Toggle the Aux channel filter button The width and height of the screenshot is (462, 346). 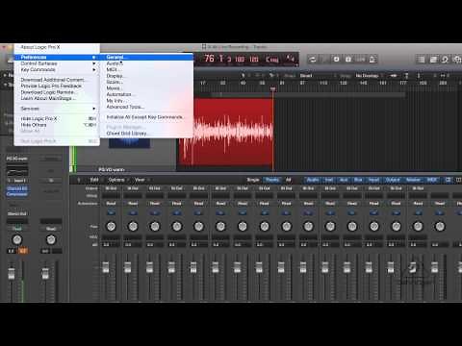344,180
